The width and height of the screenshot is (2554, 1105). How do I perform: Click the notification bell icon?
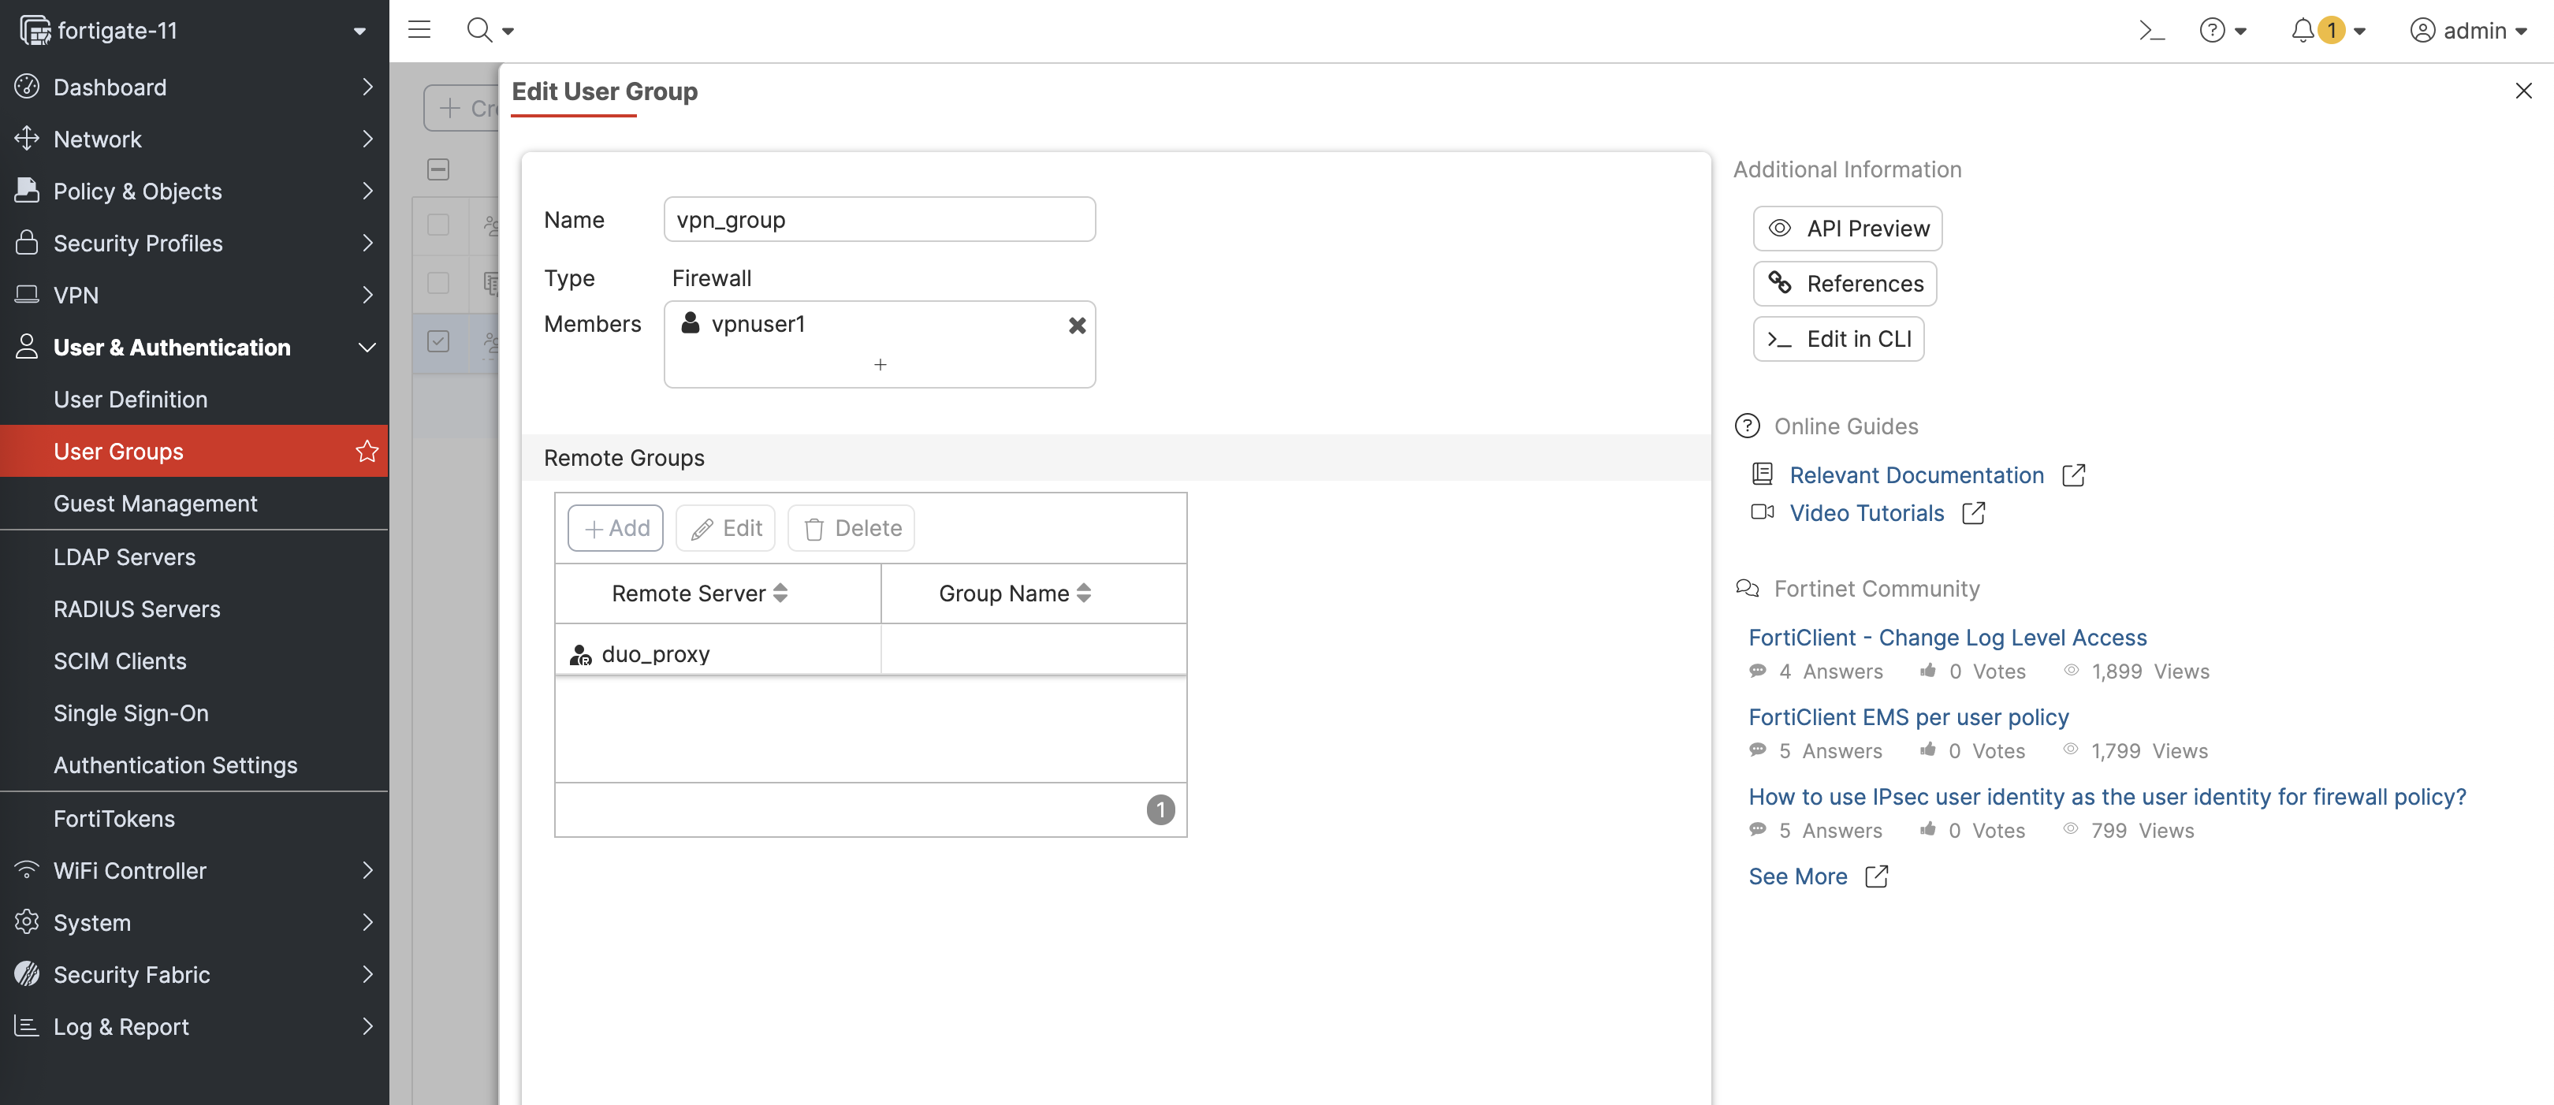pyautogui.click(x=2303, y=31)
